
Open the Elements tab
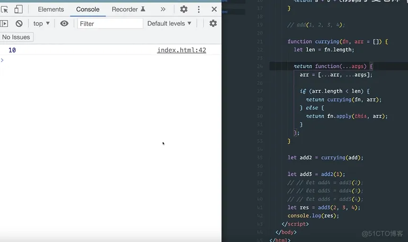[51, 9]
